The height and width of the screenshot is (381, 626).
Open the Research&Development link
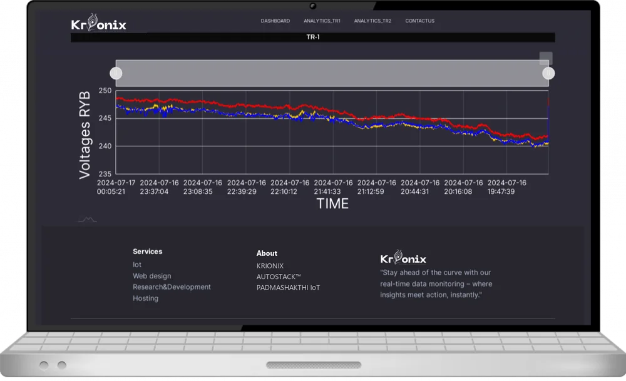(172, 287)
